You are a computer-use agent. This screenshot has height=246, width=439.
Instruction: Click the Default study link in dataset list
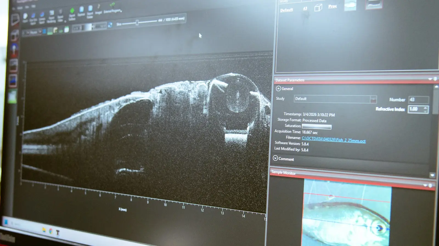[286, 10]
